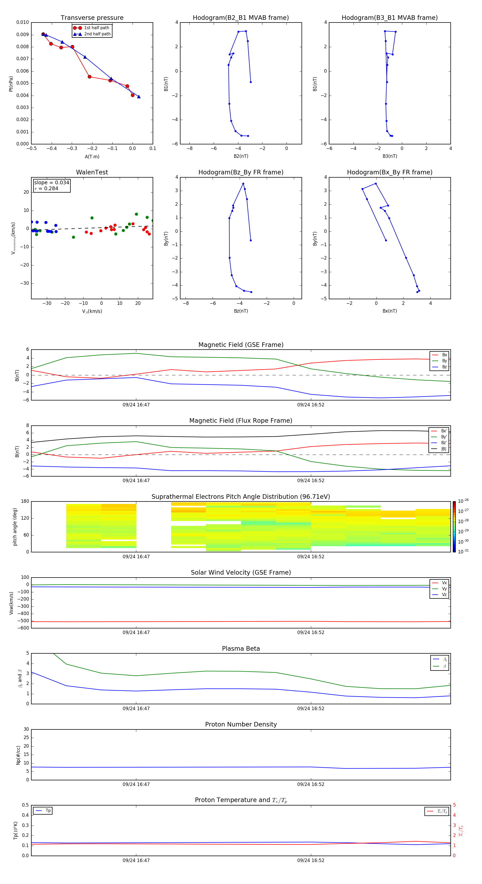Click '09/24 16:52' tick under GSE magnetic field
This screenshot has width=482, height=884.
pyautogui.click(x=311, y=404)
